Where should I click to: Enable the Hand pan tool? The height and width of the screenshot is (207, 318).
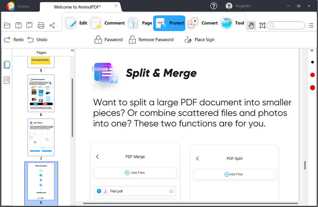click(251, 25)
